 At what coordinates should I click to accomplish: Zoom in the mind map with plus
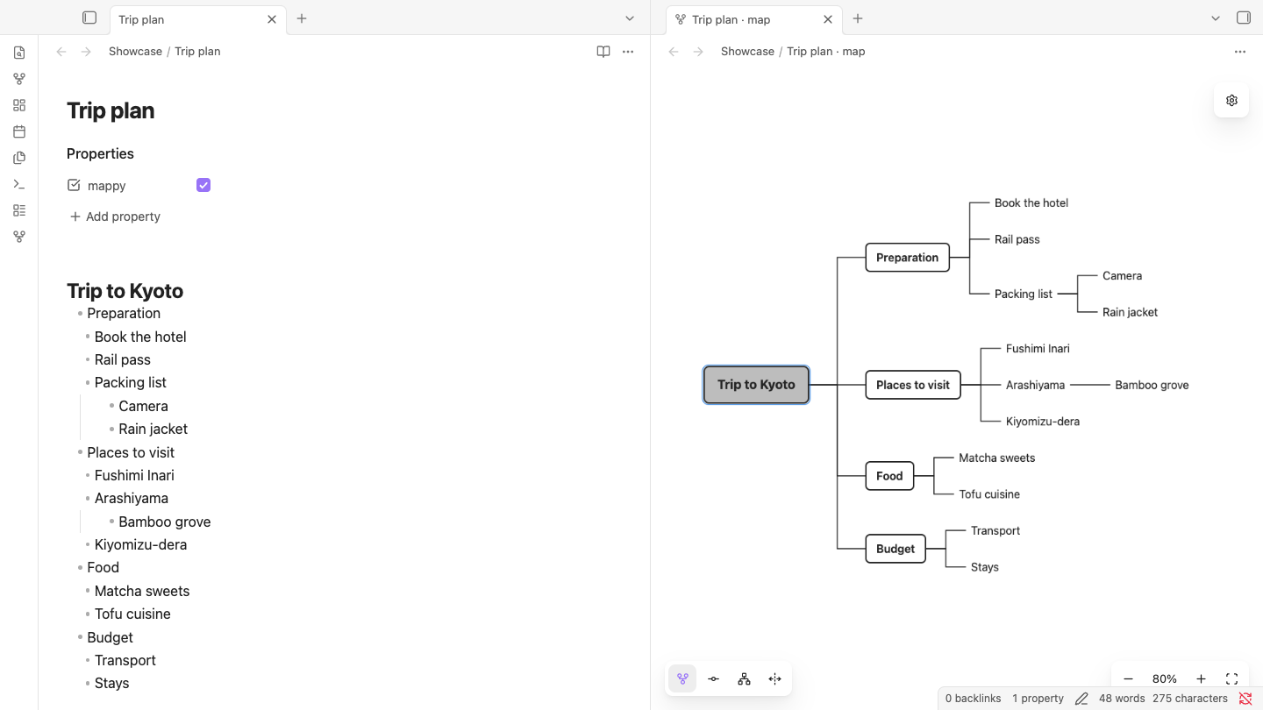click(1201, 678)
